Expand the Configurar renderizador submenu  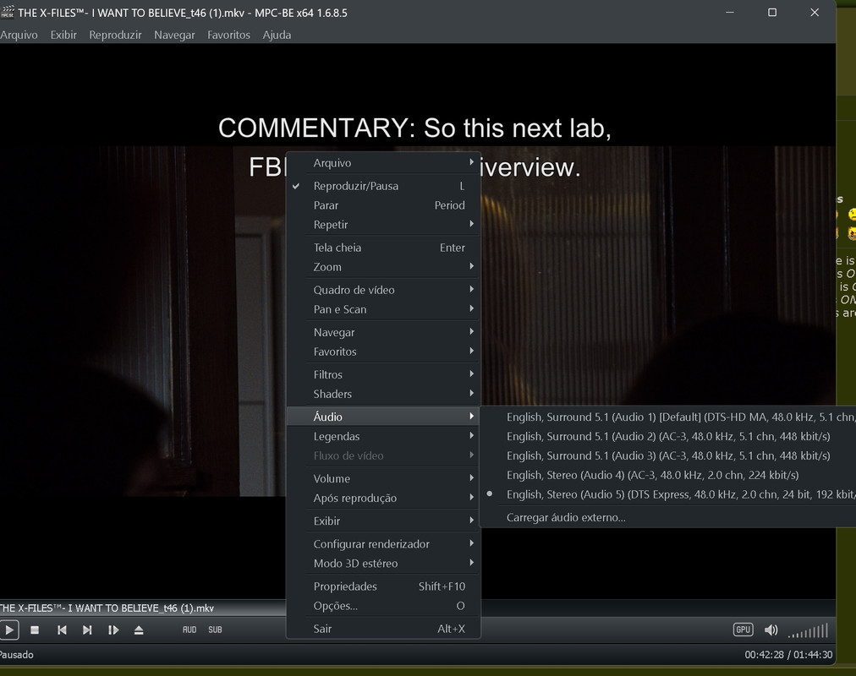pos(383,543)
